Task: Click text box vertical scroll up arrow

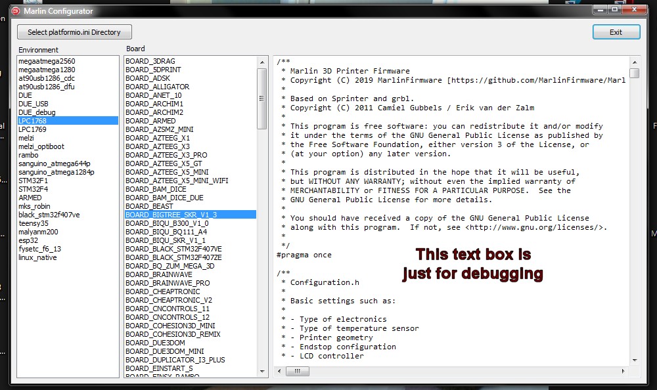Action: coord(635,62)
